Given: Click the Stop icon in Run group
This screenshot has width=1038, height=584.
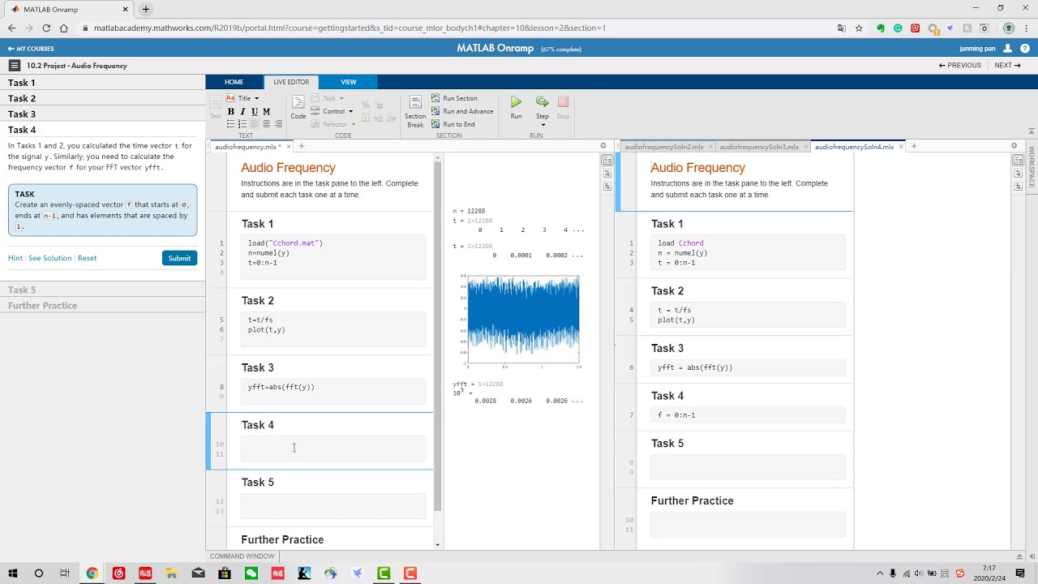Looking at the screenshot, I should tap(563, 102).
